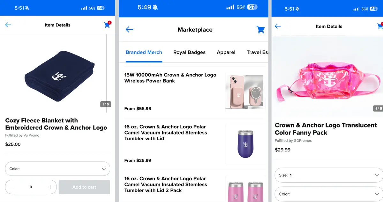Image resolution: width=383 pixels, height=202 pixels.
Task: Open Wireless Power Bank product listing
Action: point(195,92)
